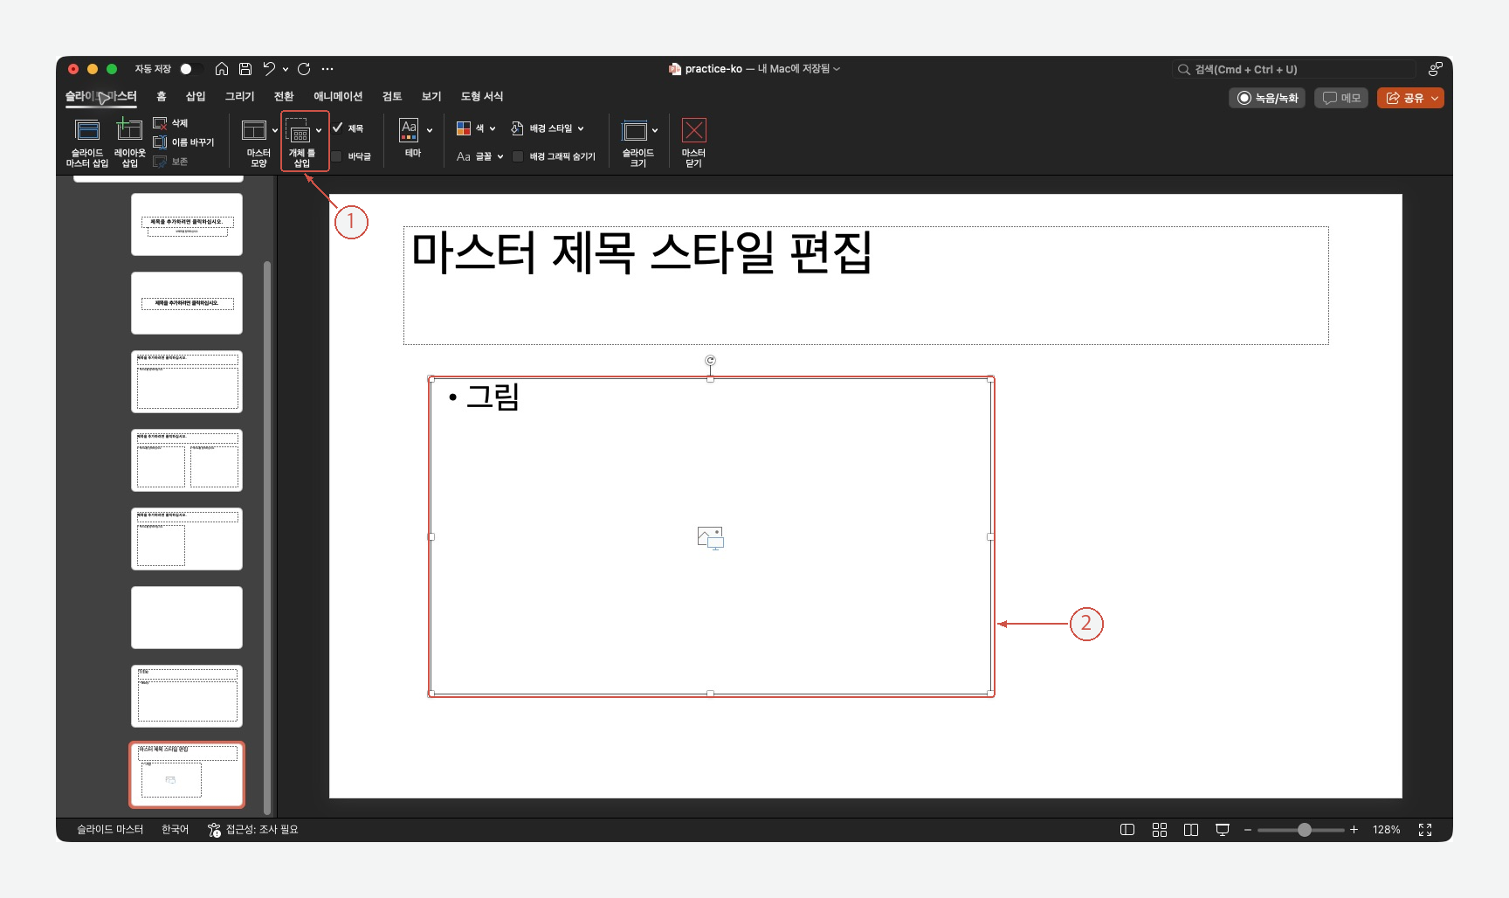Click the Insert Placeholder (개체 틀 삽입) icon
The width and height of the screenshot is (1509, 898).
[x=298, y=131]
